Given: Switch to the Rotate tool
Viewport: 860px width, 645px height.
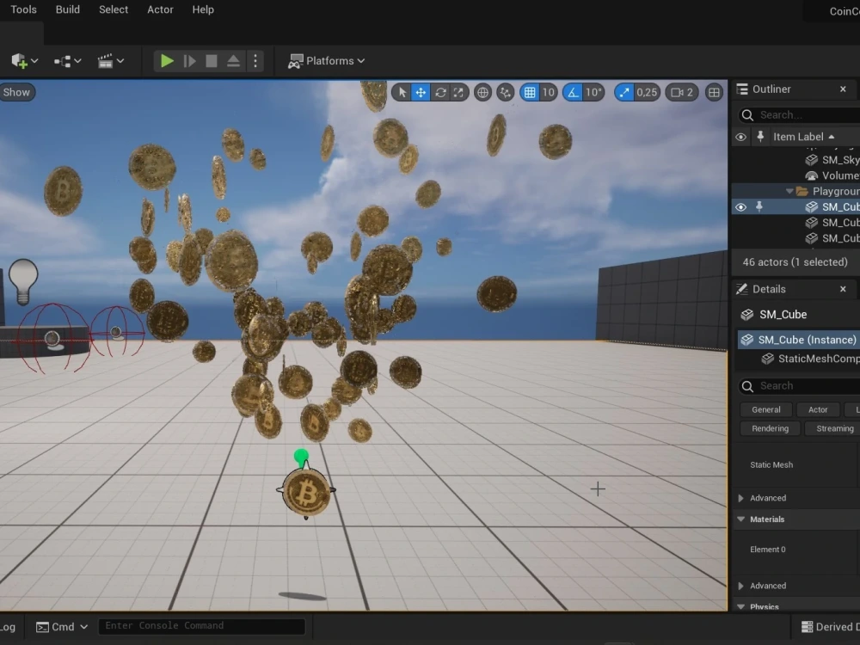Looking at the screenshot, I should [x=439, y=92].
